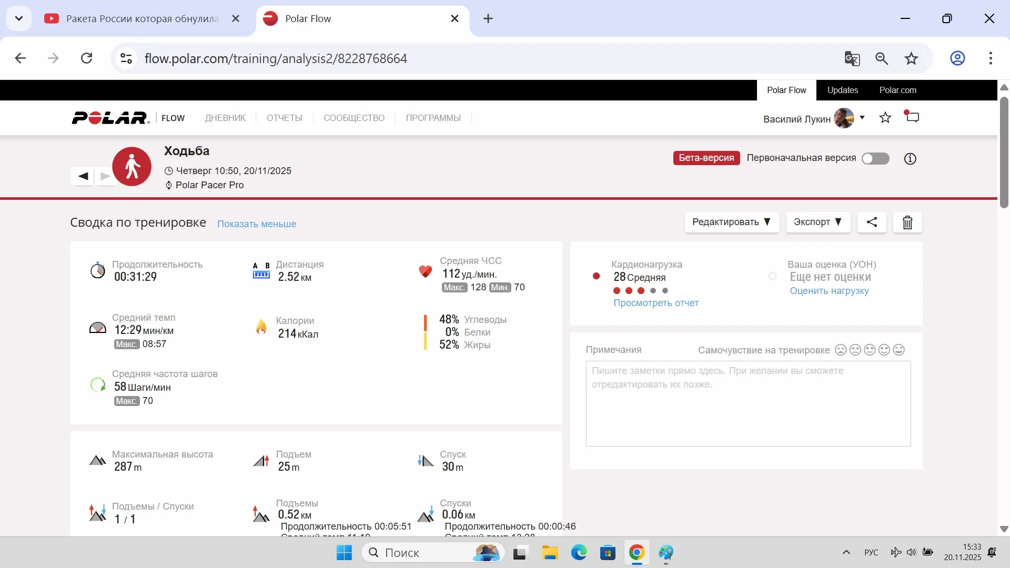The image size is (1010, 568).
Task: Switch to the Updates top tab
Action: pyautogui.click(x=842, y=90)
